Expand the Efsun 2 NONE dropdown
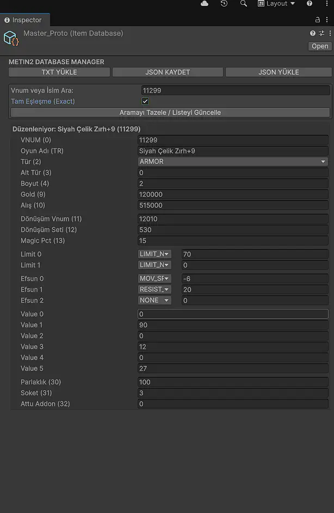This screenshot has height=513, width=334. coord(155,300)
